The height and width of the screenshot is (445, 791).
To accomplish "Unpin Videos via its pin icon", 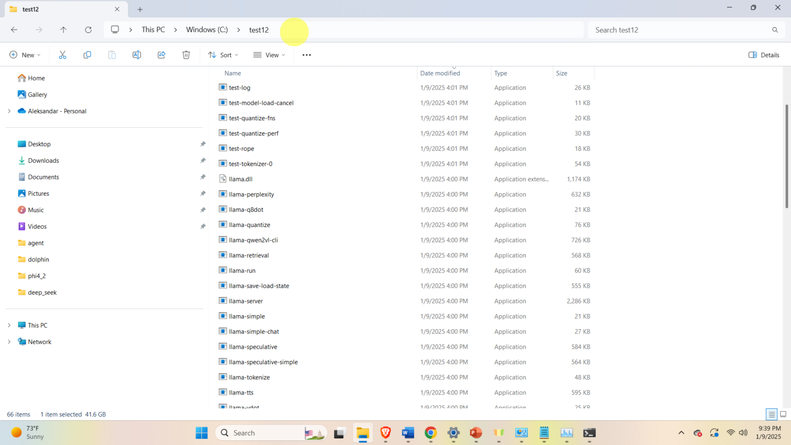I will 202,227.
